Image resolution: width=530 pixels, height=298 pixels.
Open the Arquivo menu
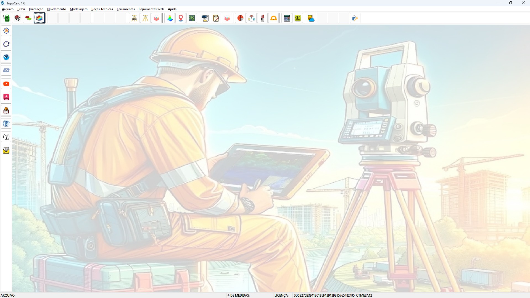tap(8, 9)
